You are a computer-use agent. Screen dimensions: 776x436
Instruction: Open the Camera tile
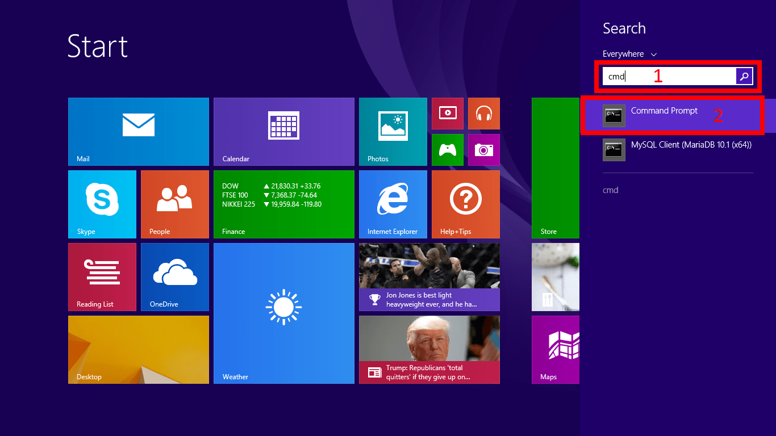click(x=484, y=150)
